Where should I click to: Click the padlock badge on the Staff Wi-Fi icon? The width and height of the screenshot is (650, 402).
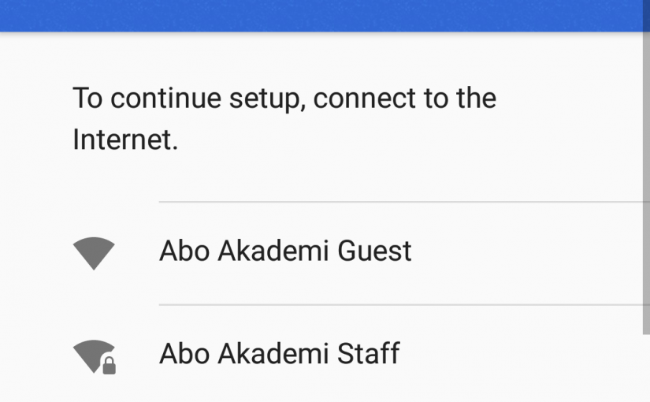click(109, 366)
